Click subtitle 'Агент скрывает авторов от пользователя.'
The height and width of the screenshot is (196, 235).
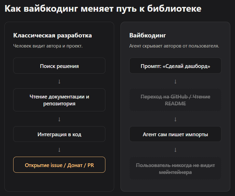click(174, 46)
